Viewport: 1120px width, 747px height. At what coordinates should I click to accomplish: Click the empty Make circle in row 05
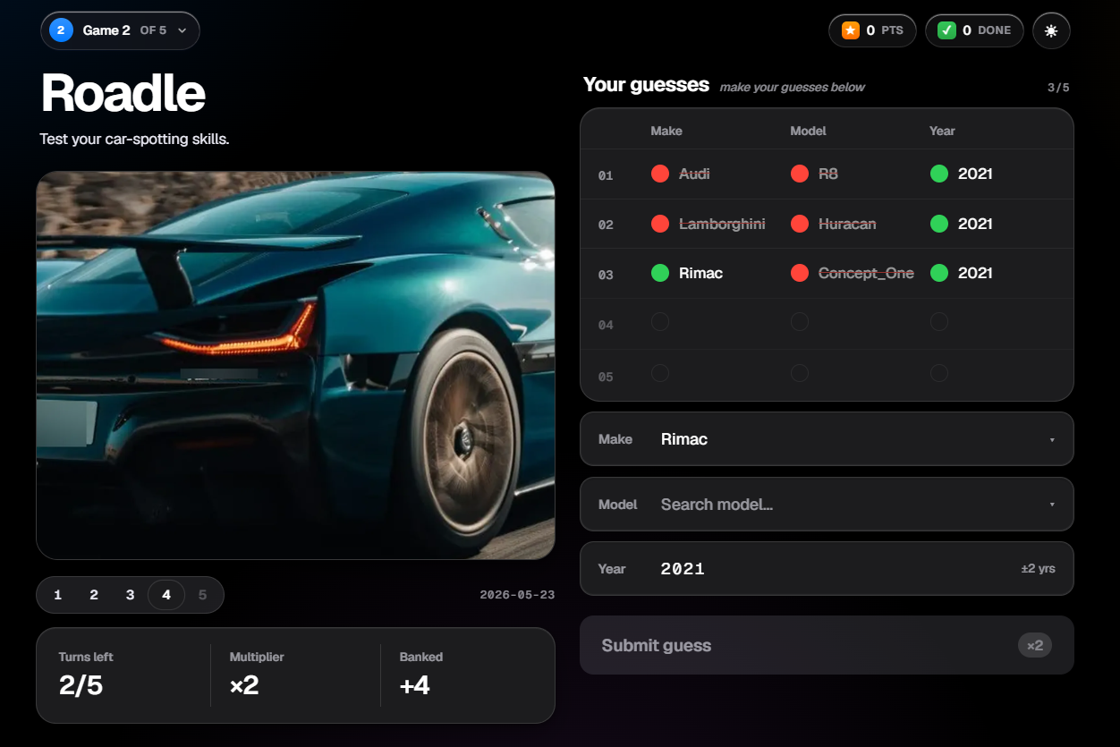[x=660, y=373]
